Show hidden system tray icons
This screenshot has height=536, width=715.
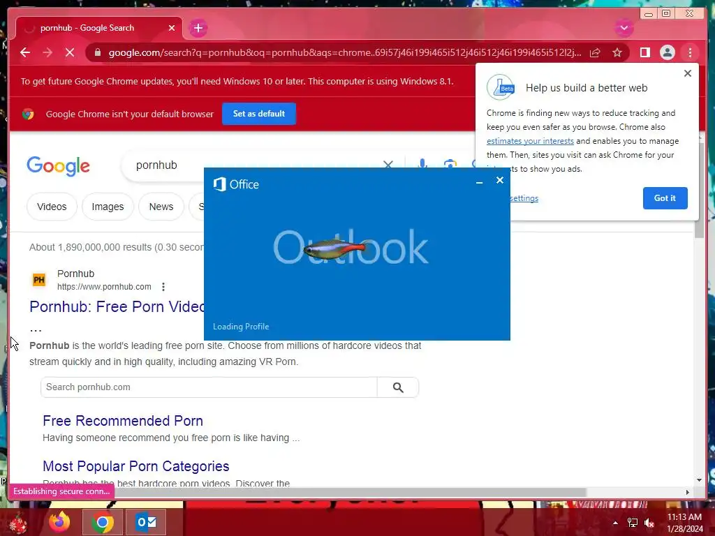pos(615,523)
